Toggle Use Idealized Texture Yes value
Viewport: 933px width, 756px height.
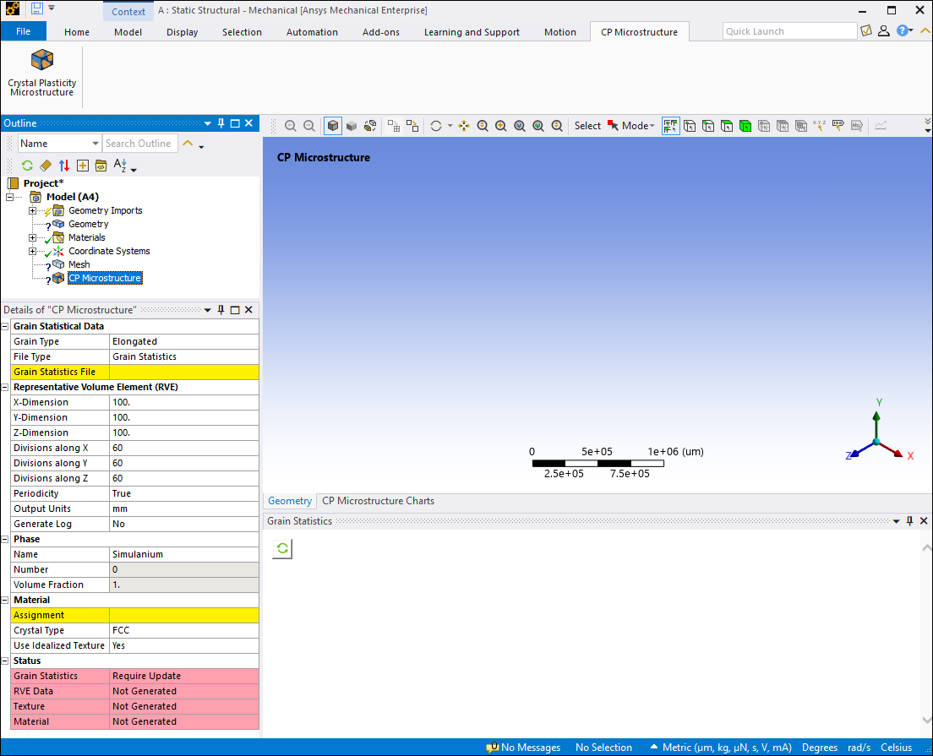pyautogui.click(x=183, y=645)
